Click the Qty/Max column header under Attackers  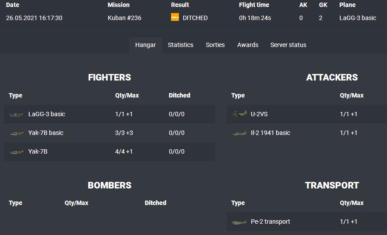352,95
